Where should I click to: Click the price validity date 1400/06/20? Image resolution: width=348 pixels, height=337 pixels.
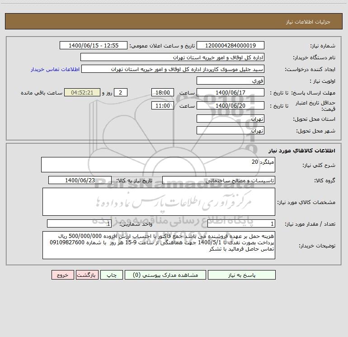[x=230, y=105]
